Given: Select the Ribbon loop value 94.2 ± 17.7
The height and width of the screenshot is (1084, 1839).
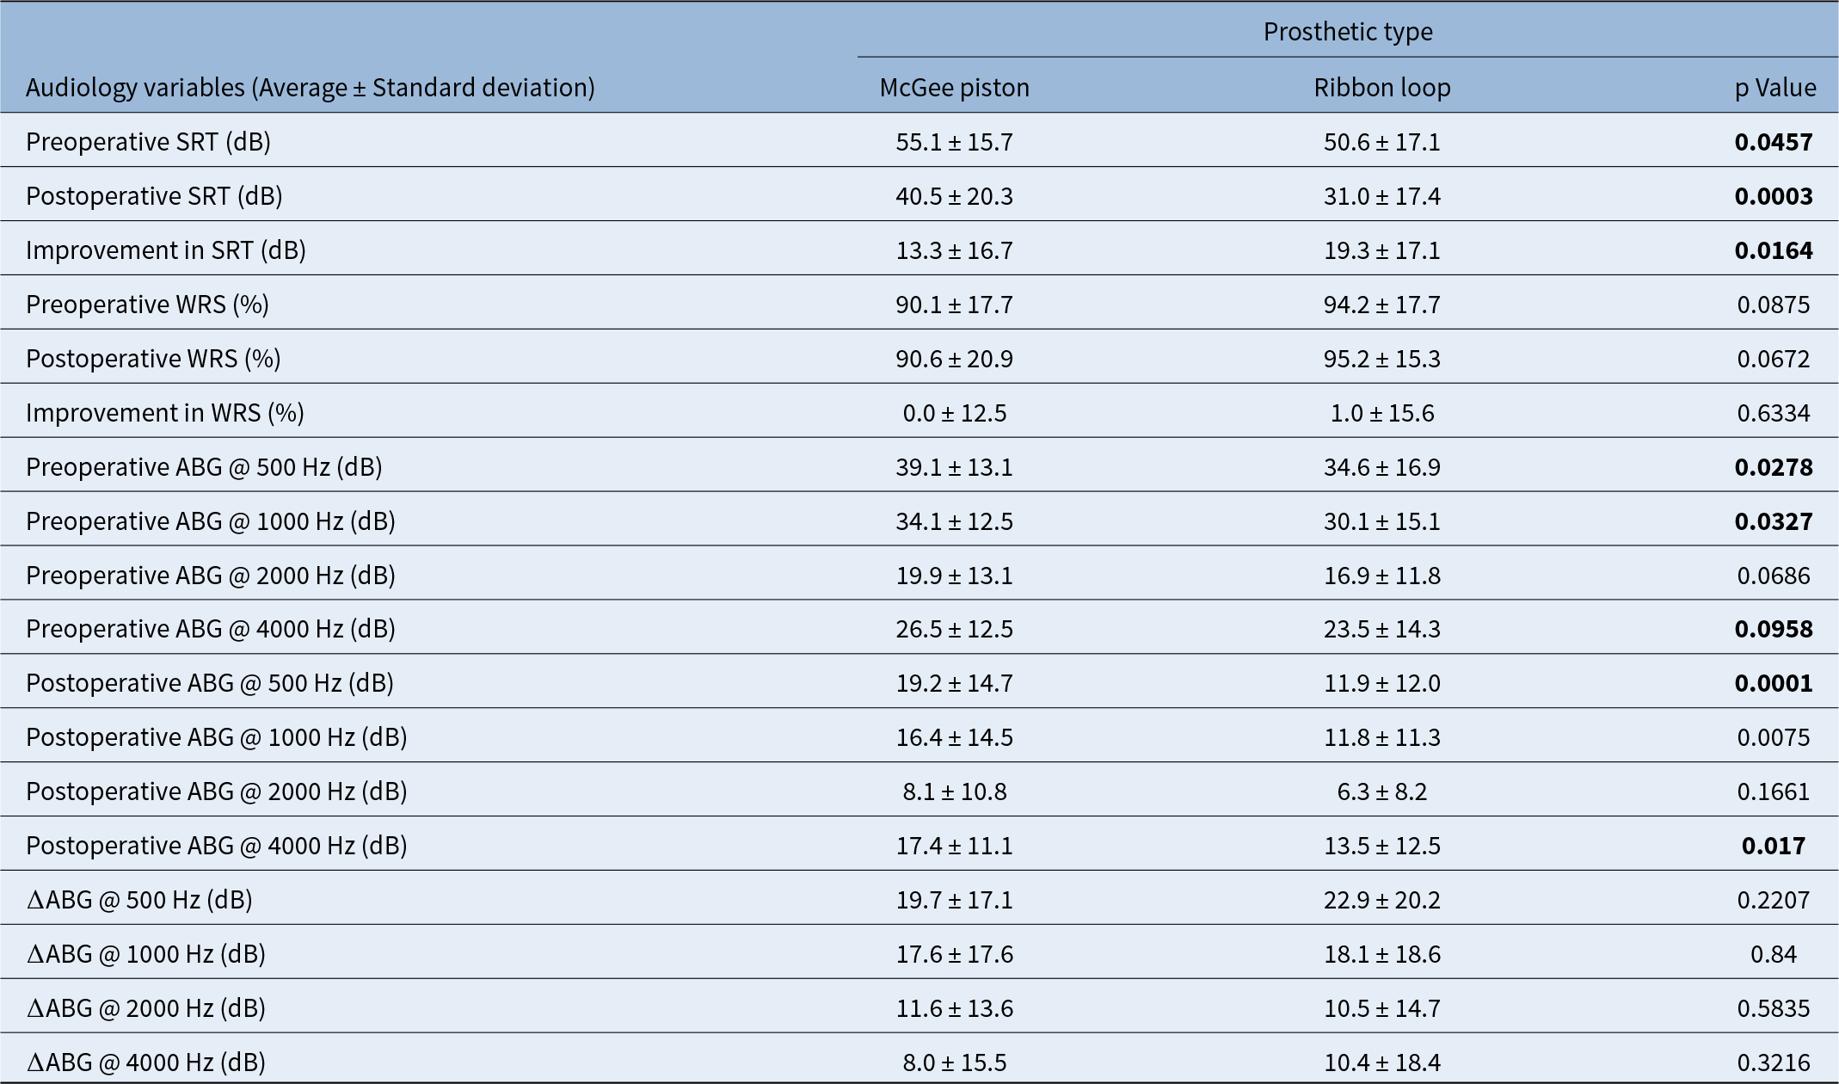Looking at the screenshot, I should click(x=1381, y=305).
